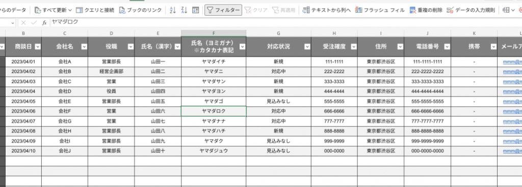
Task: Select cell 666-6666
Action: pyautogui.click(x=334, y=111)
